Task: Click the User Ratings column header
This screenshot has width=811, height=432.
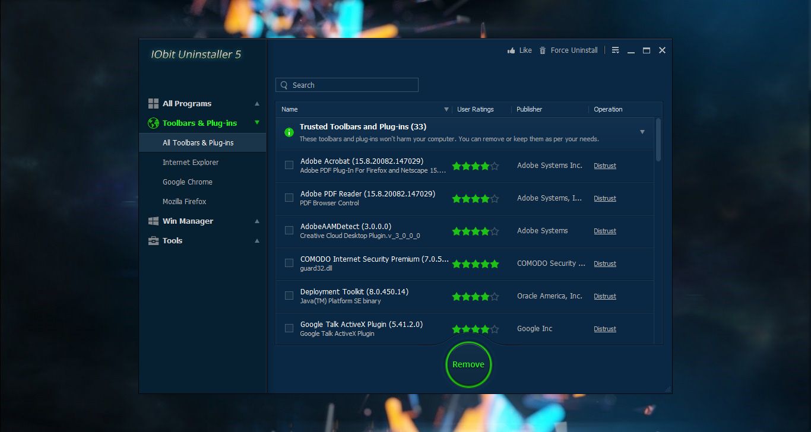Action: 475,109
